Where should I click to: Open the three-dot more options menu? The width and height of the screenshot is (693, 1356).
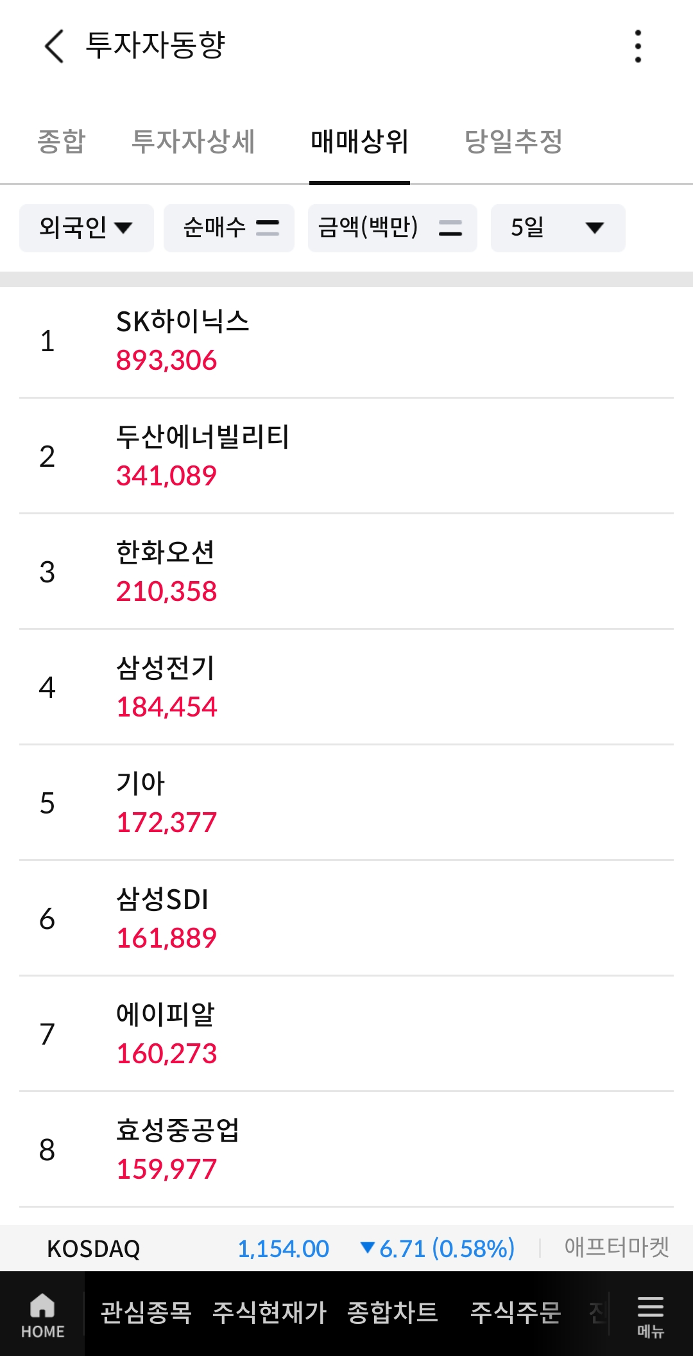[637, 46]
